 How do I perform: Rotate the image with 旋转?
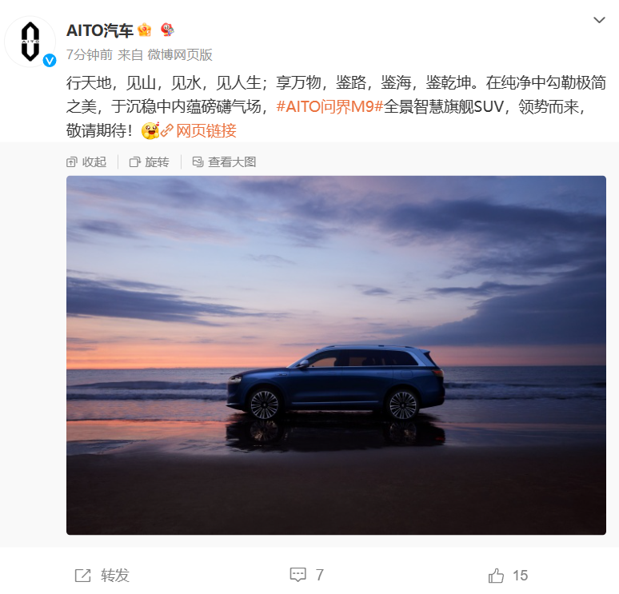click(150, 161)
